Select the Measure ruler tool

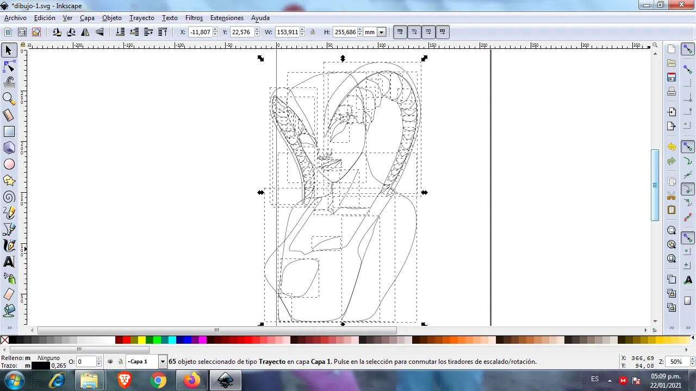(x=9, y=115)
